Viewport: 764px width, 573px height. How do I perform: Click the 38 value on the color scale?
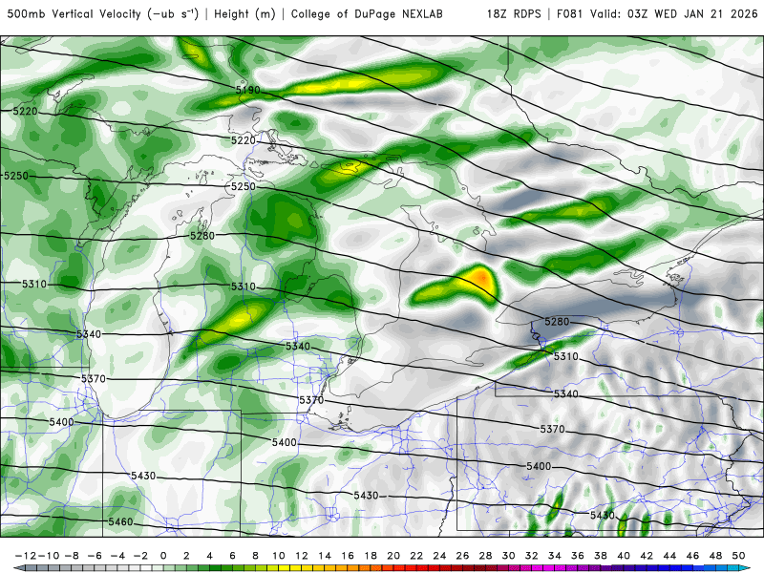click(x=601, y=556)
